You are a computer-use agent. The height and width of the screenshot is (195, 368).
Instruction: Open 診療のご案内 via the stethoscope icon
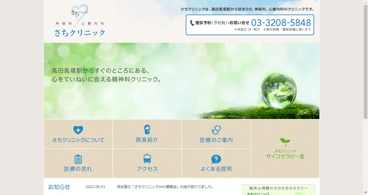(x=216, y=130)
